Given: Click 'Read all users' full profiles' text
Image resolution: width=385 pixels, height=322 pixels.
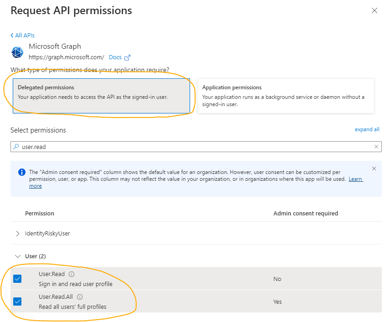Looking at the screenshot, I should [x=72, y=307].
